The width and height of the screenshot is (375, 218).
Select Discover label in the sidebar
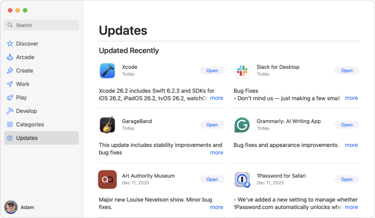pos(27,44)
